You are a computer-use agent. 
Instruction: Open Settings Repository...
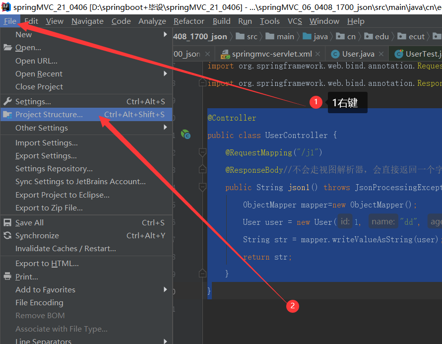(86, 169)
